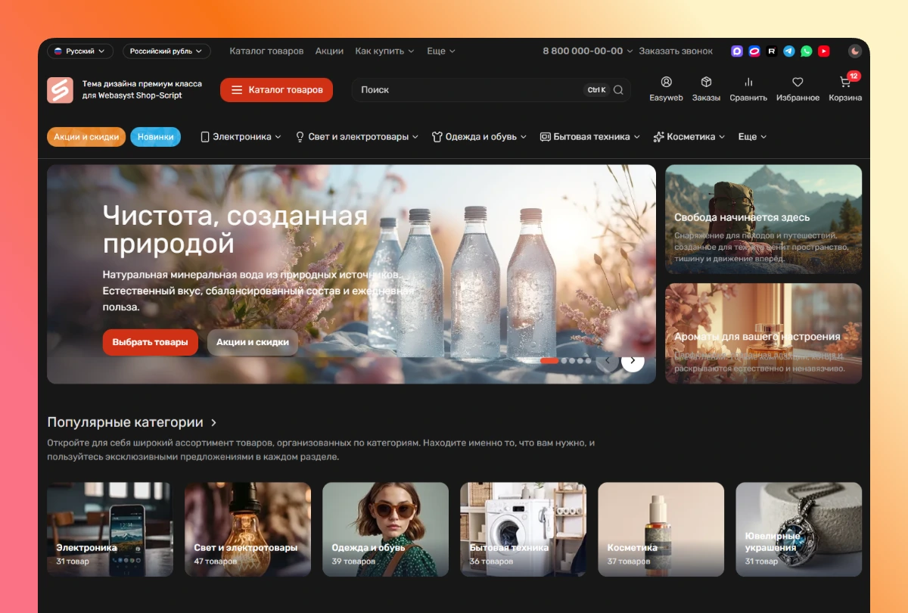Open Заказы orders page
This screenshot has height=613, width=908.
coord(706,89)
